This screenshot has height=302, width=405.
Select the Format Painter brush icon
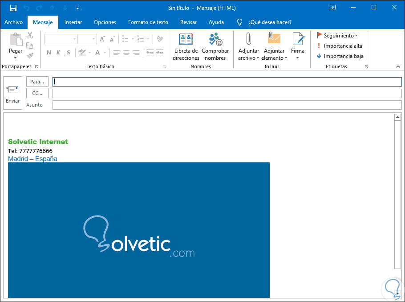click(30, 56)
